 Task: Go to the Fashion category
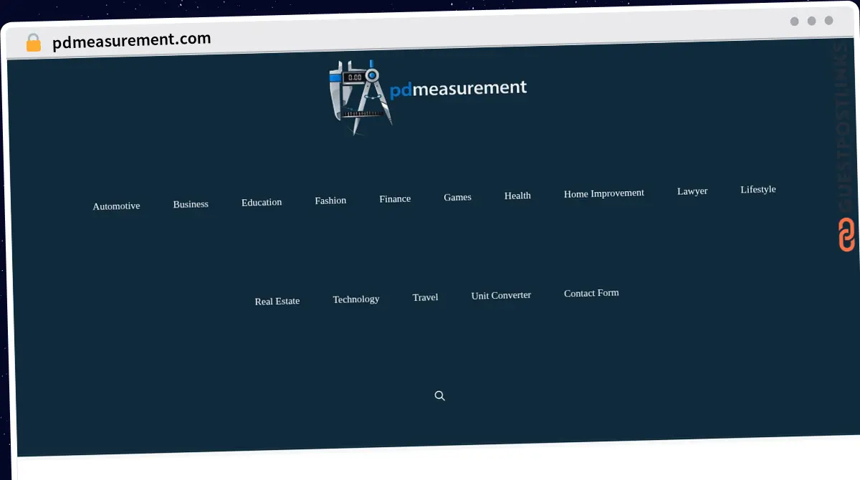click(x=330, y=201)
